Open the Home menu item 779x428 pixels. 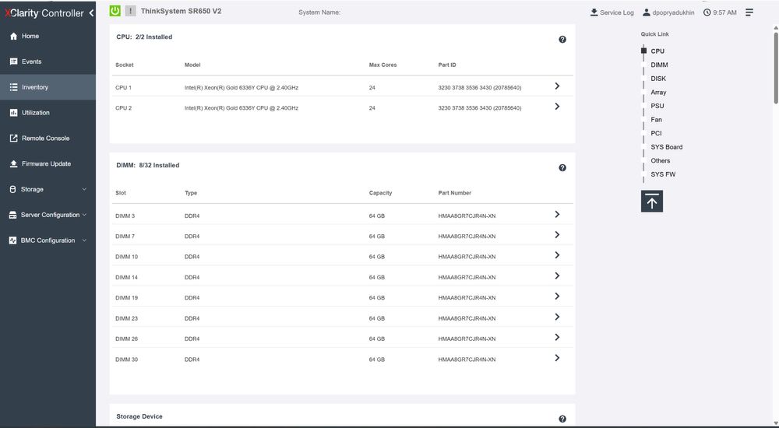point(48,37)
